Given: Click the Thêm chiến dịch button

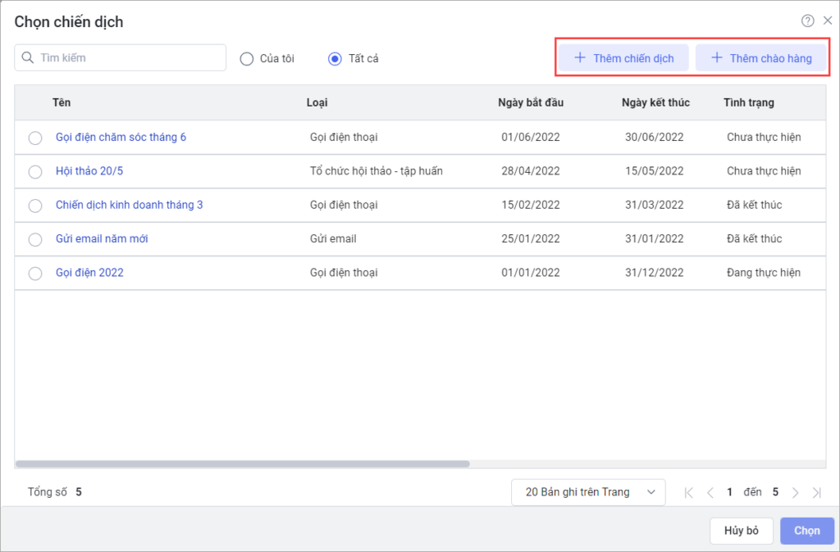Looking at the screenshot, I should click(x=623, y=58).
